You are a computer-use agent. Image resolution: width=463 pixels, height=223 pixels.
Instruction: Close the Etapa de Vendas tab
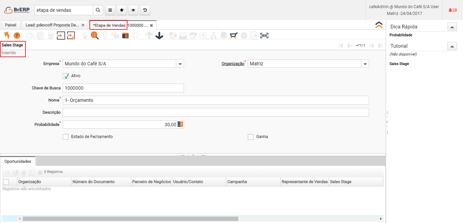(x=152, y=25)
